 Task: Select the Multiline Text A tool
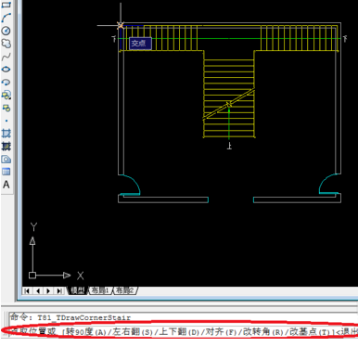(x=6, y=185)
